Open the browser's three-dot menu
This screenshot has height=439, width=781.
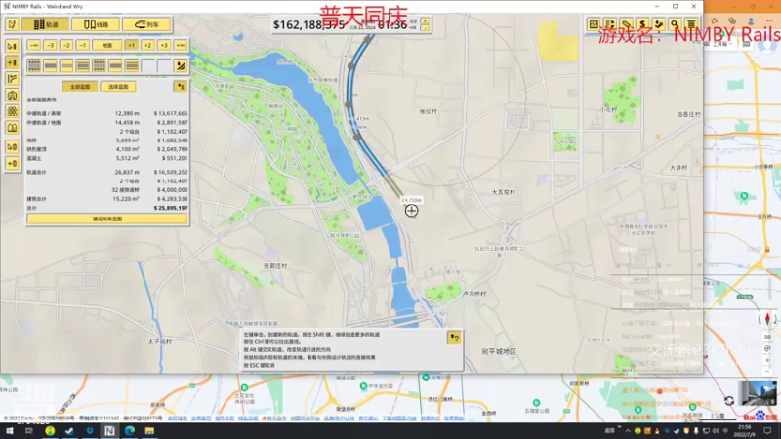click(769, 20)
